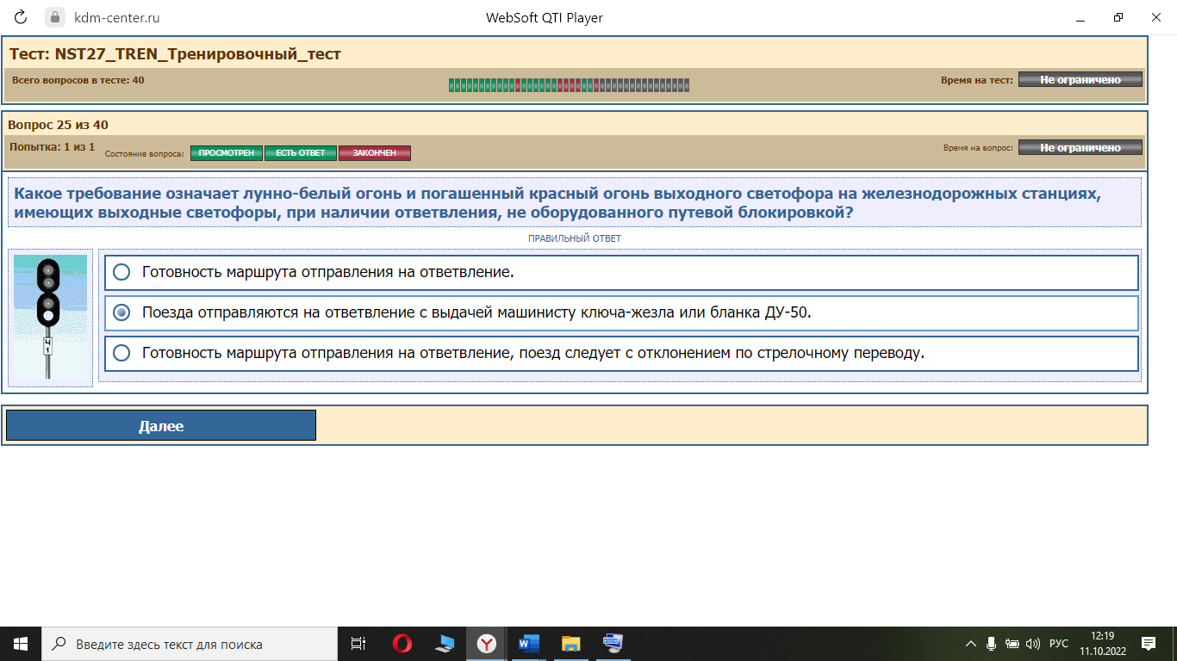Click the kdm-center.ru address text

117,17
